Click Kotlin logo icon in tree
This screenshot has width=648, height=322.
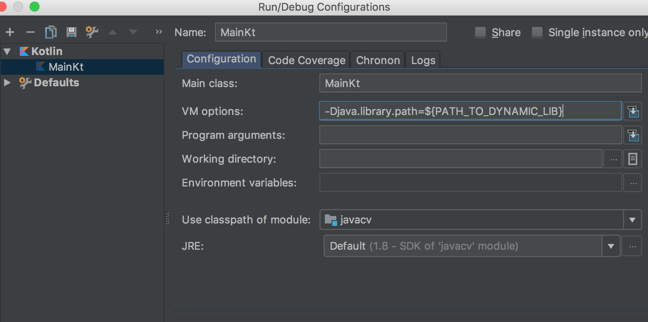(x=24, y=51)
